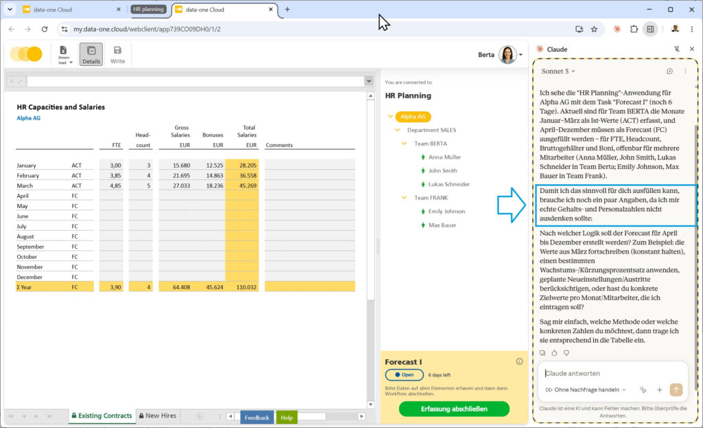Select Emily Johnson in tree
This screenshot has height=428, width=703.
click(x=446, y=211)
